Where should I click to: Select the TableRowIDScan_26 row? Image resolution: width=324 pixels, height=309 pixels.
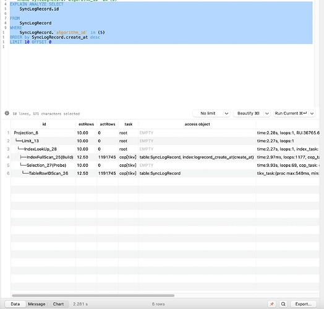165,173
